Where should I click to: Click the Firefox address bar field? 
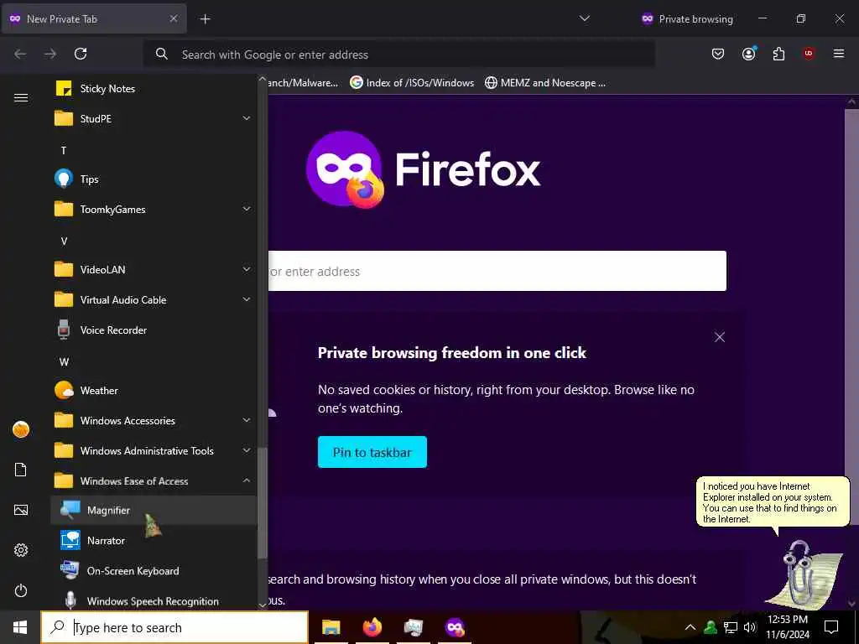point(398,55)
